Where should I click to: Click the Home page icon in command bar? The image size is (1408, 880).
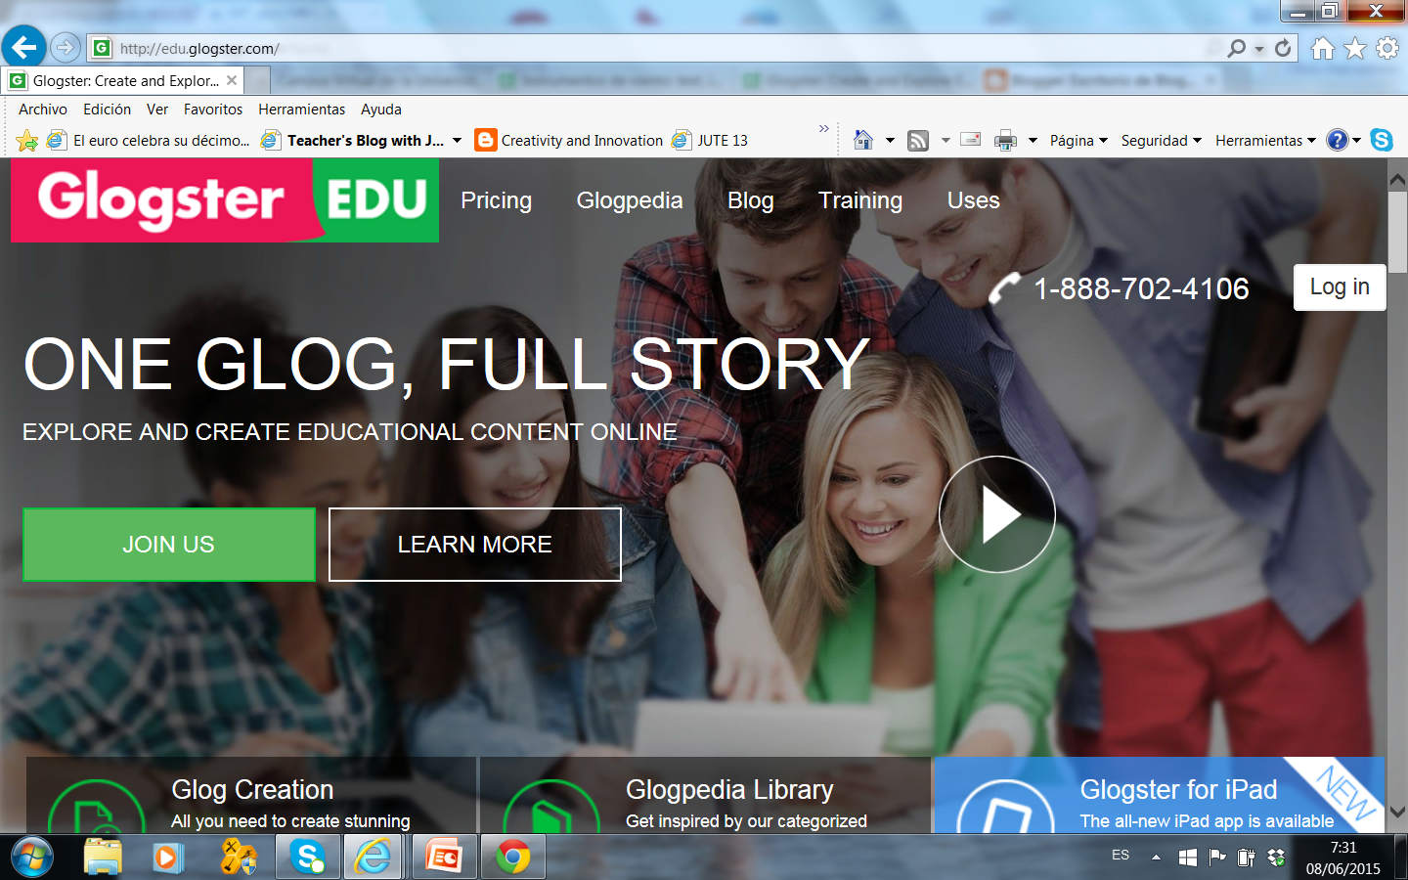pos(863,140)
